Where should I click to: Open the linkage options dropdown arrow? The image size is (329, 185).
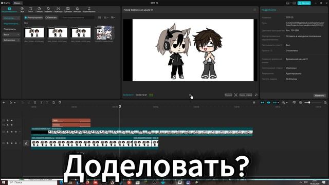(278, 103)
